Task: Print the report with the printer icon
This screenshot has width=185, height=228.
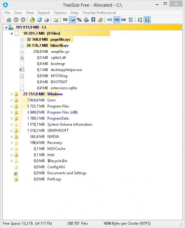Action: [46, 20]
